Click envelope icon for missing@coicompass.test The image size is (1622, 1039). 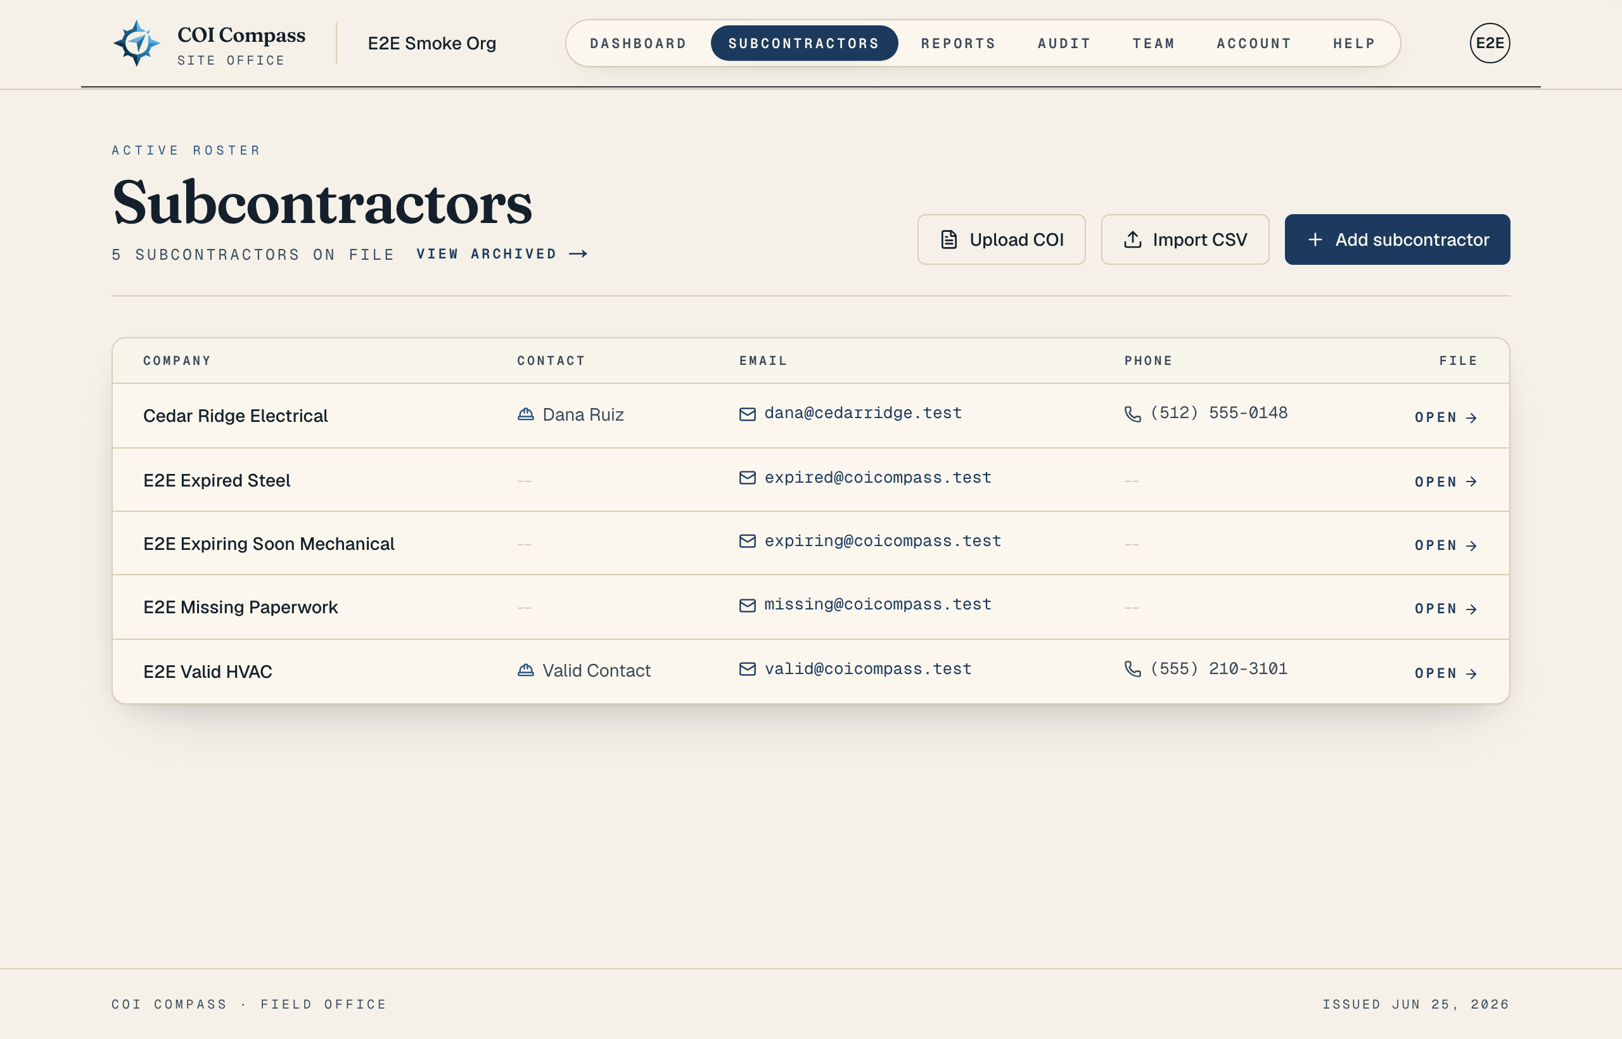[x=748, y=605]
